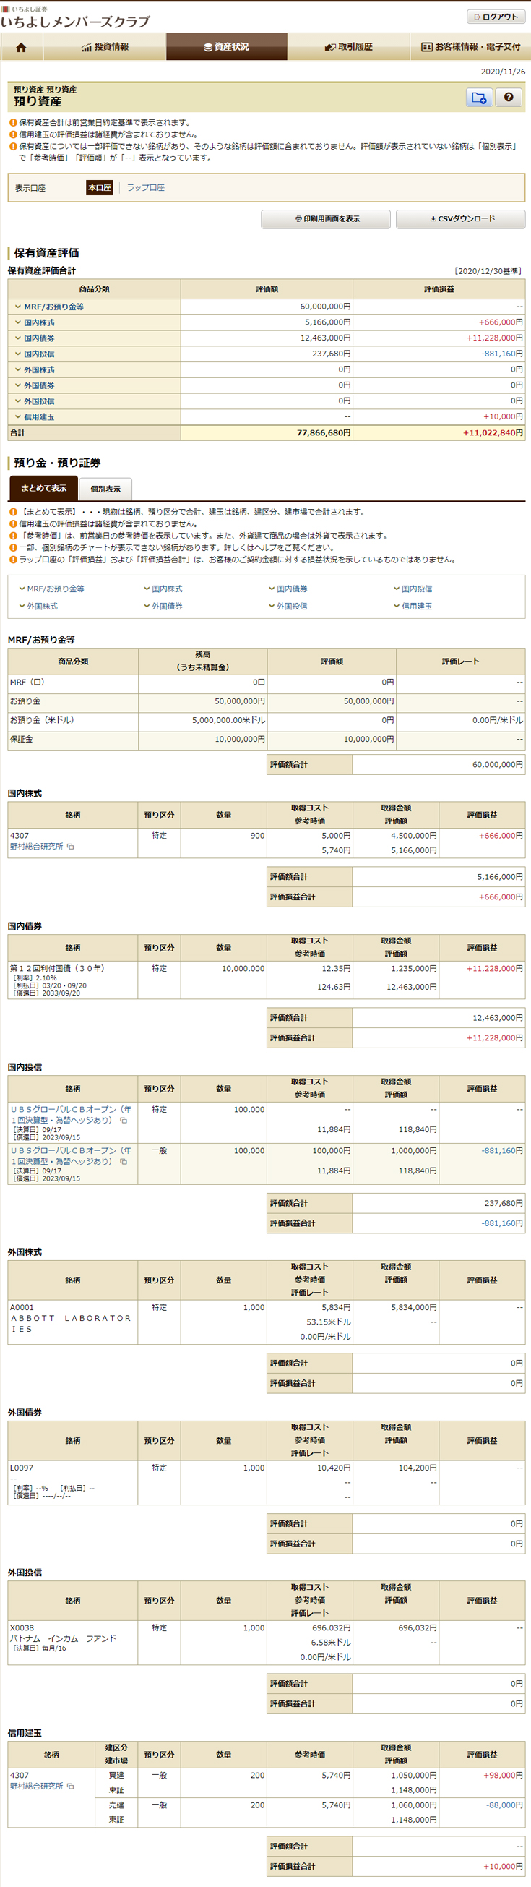Expand the MRF/お預り金等 row in summary table
The width and height of the screenshot is (531, 1887).
[53, 307]
